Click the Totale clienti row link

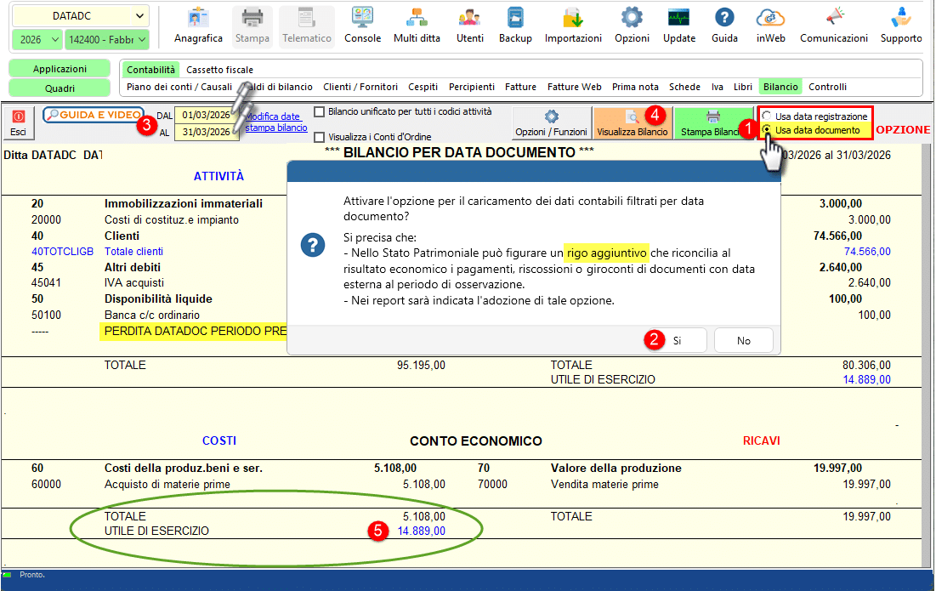pos(133,252)
